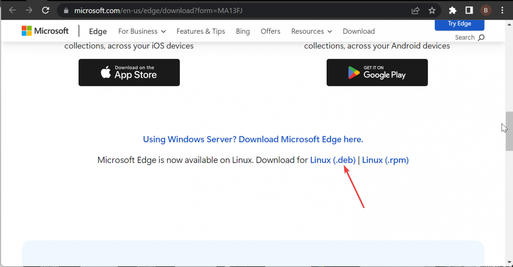Screen dimensions: 513x267
Task: Select the Download navigation item
Action: 359,31
